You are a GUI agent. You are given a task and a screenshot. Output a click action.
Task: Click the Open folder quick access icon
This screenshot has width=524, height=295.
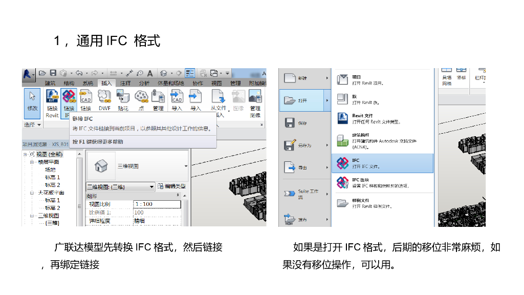click(42, 73)
